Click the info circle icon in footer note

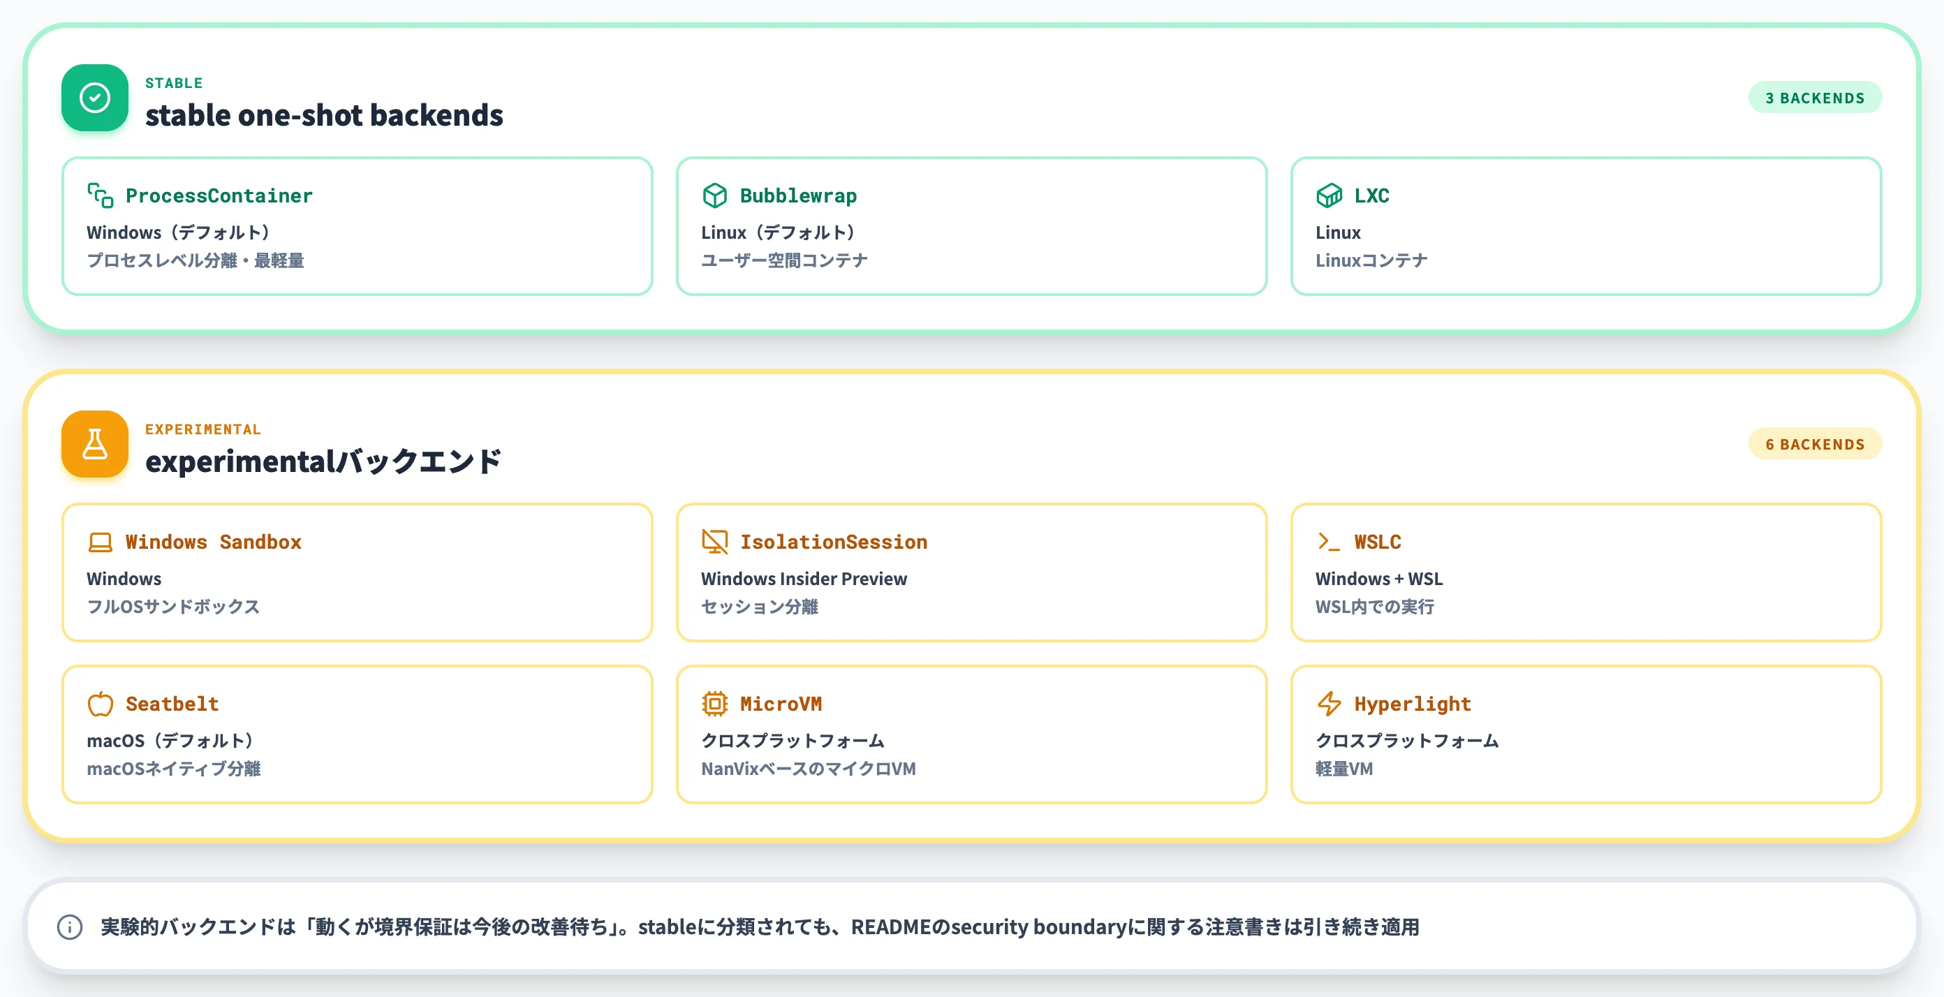tap(71, 926)
